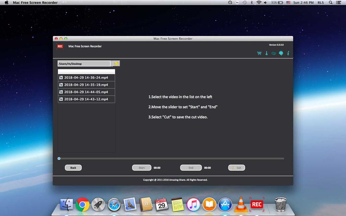This screenshot has width=346, height=216.
Task: Open the Apple menu
Action: click(x=7, y=3)
